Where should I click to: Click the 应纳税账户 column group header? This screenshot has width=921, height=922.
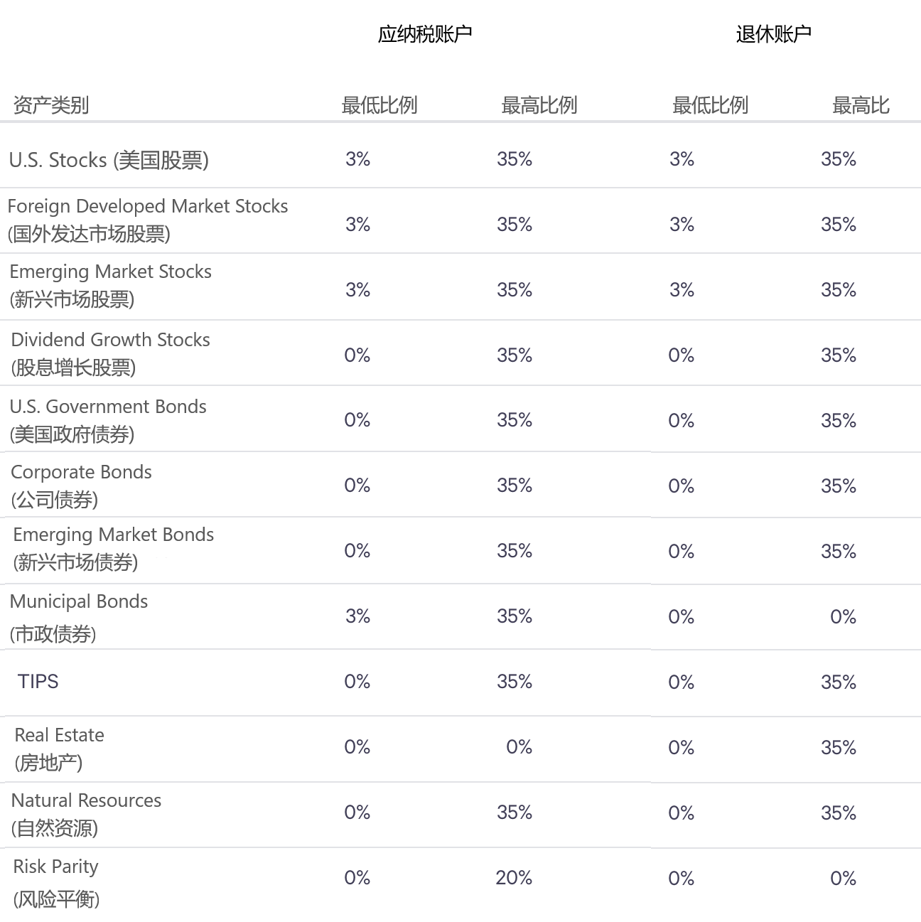point(424,34)
